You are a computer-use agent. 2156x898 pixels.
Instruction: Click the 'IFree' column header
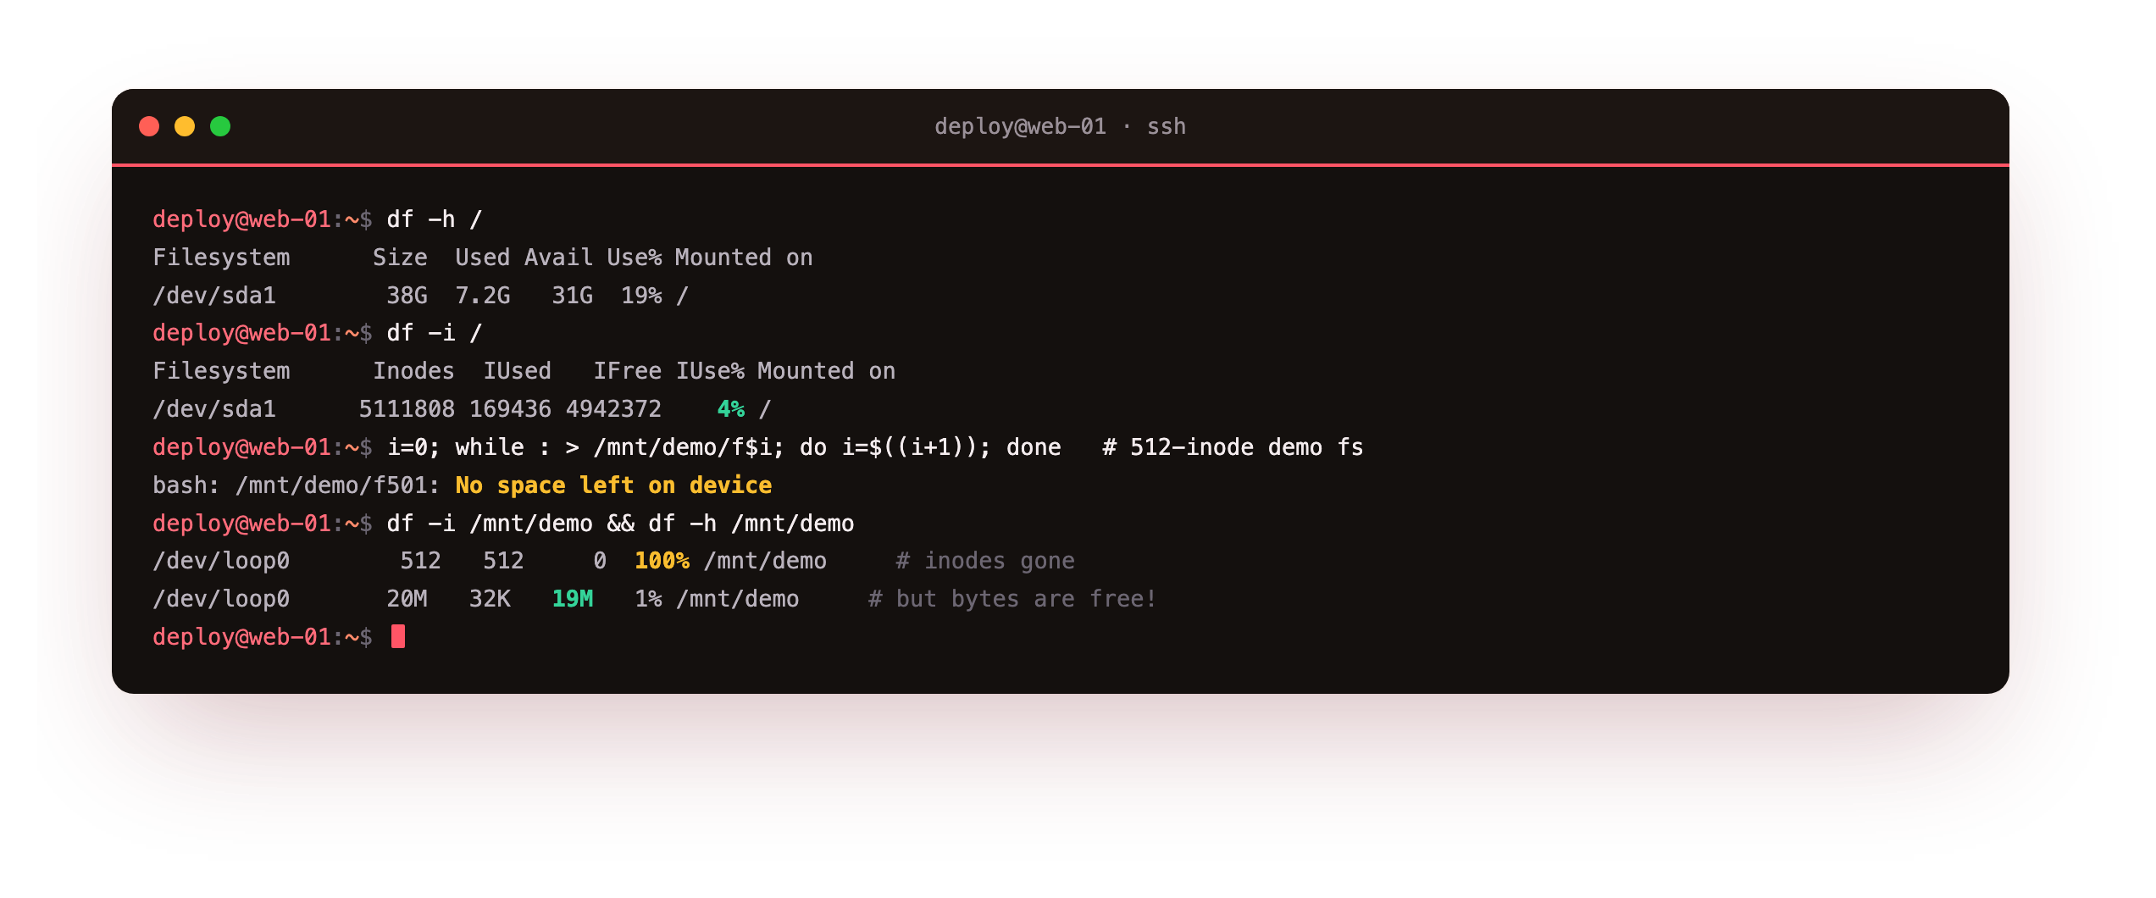click(x=627, y=371)
